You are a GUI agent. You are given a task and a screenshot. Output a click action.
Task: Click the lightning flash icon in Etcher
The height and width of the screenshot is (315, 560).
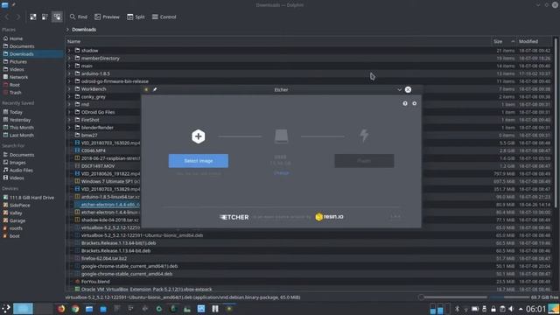click(x=364, y=136)
